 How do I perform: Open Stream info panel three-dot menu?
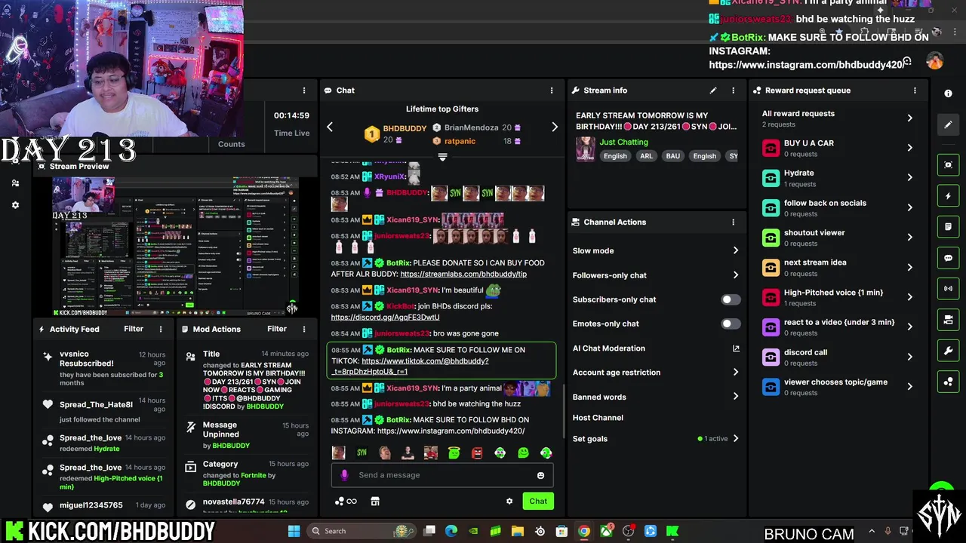[x=733, y=90]
